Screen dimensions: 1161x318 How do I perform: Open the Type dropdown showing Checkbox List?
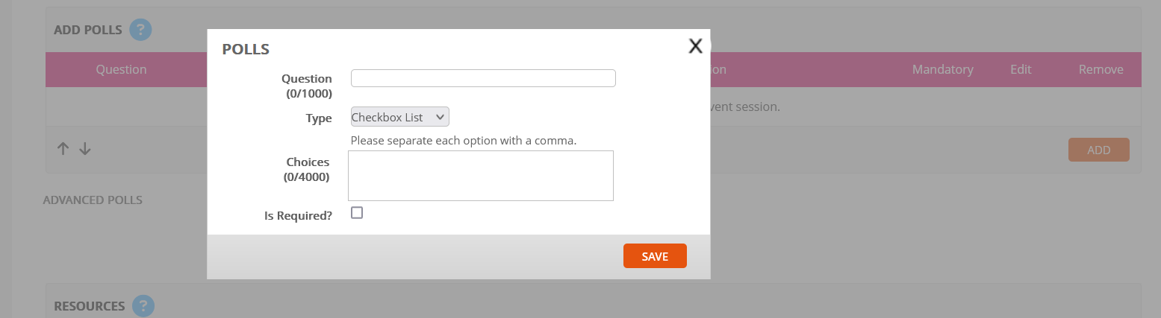[x=400, y=117]
